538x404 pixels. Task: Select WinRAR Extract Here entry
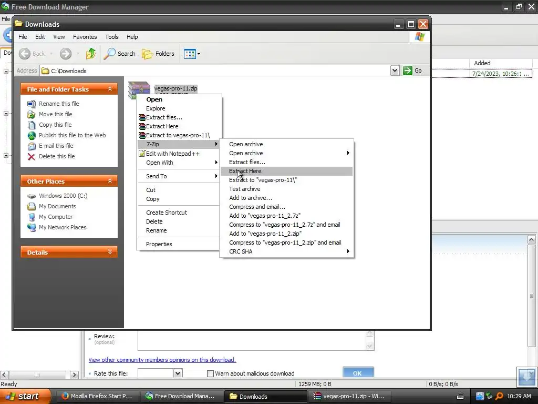179,126
